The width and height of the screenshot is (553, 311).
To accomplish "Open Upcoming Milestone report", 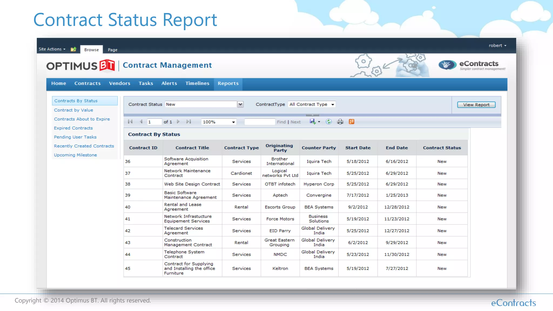I will tap(75, 155).
